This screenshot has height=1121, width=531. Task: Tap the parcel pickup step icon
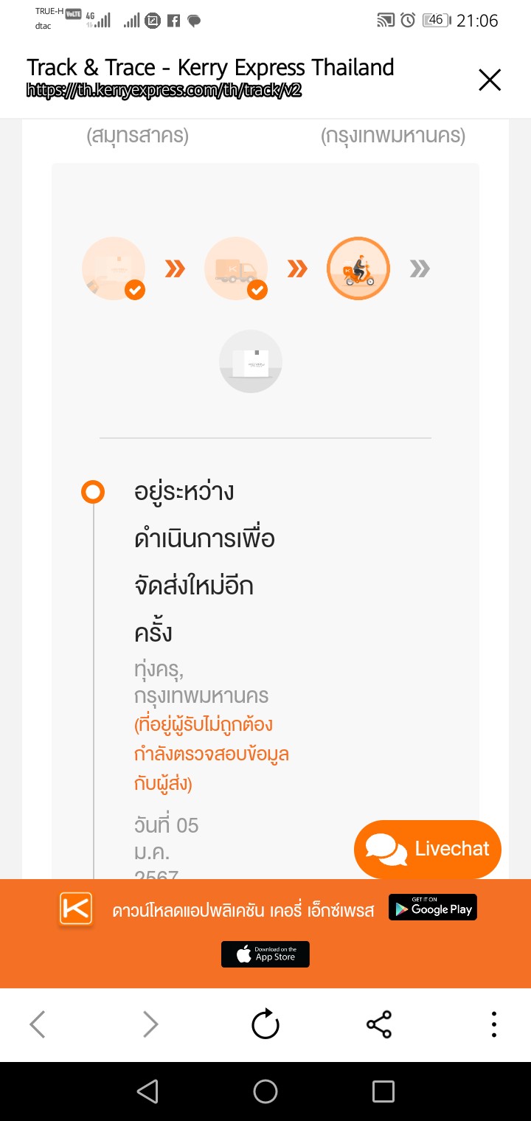114,268
